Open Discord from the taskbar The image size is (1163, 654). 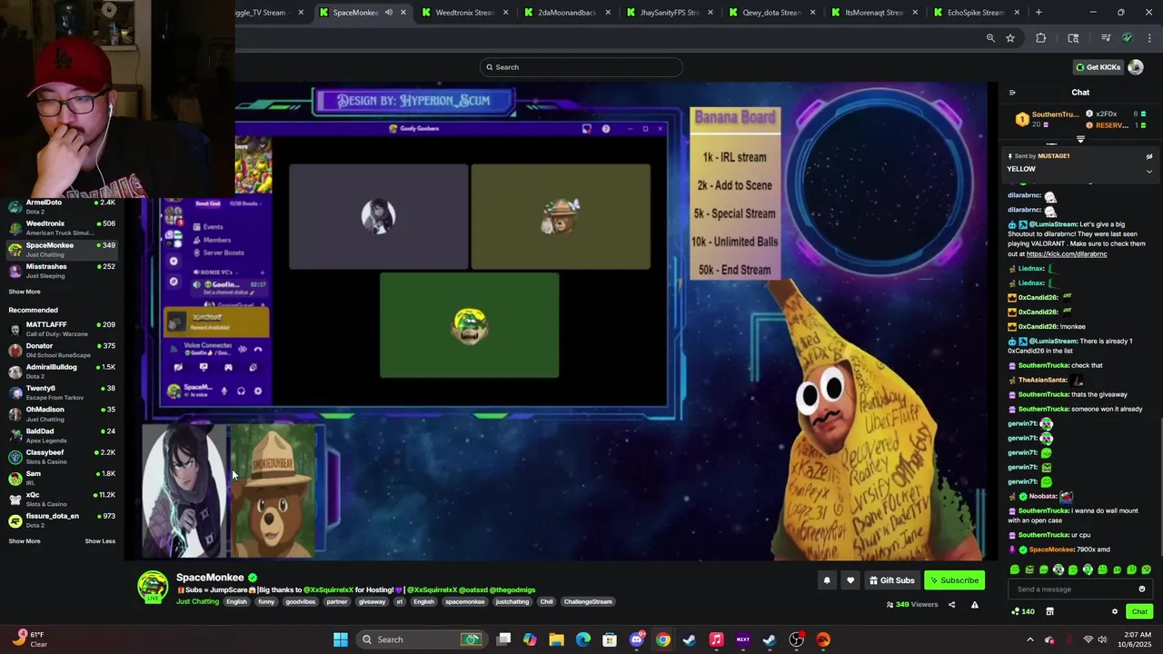636,639
